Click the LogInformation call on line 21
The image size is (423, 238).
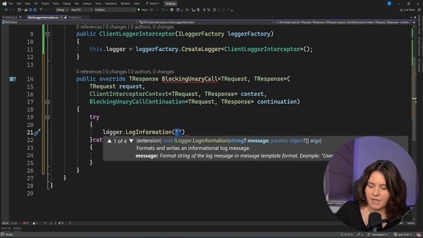[149, 132]
